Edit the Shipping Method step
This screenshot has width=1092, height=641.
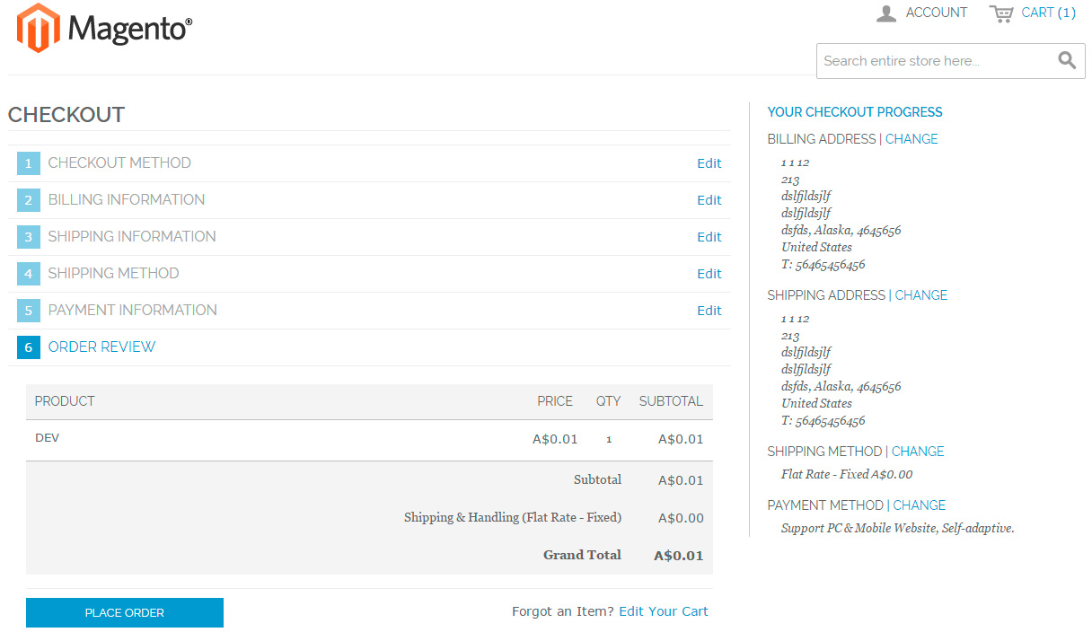pyautogui.click(x=709, y=274)
